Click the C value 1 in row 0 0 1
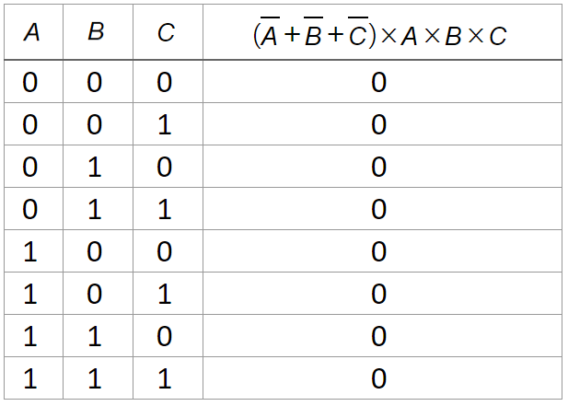The height and width of the screenshot is (406, 568). click(165, 125)
